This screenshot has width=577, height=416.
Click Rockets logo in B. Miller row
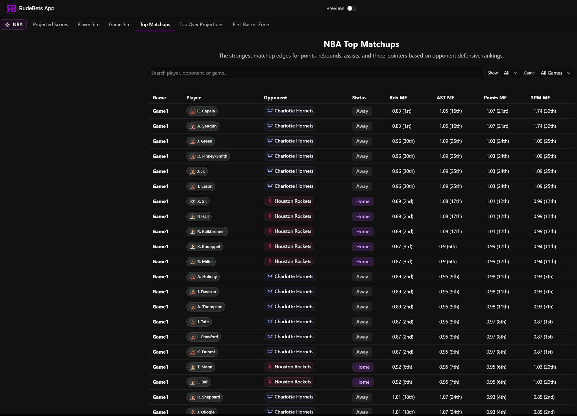click(270, 261)
